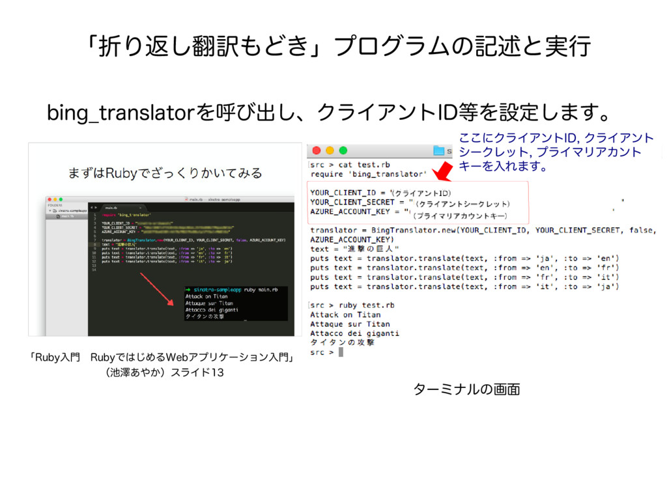Image resolution: width=667 pixels, height=500 pixels.
Task: Click the 'Ruby入門' source citation caption
Action: tap(162, 357)
